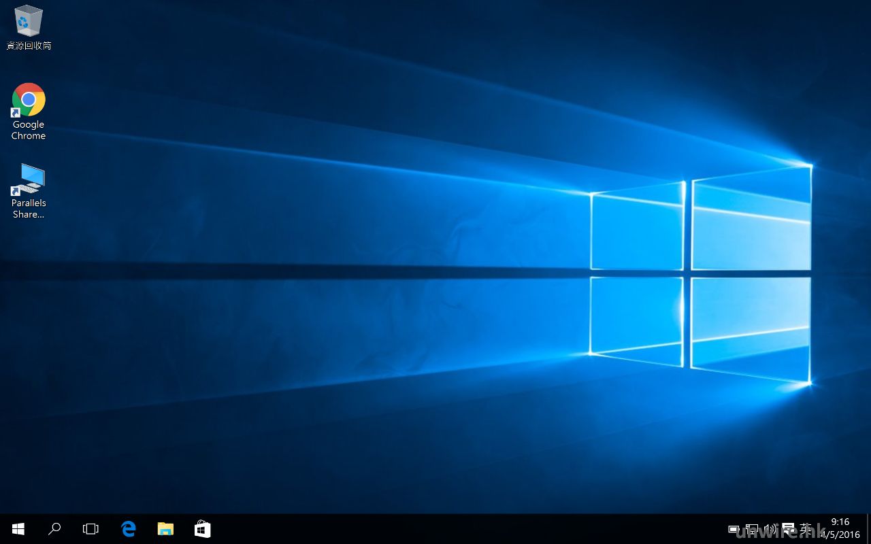Image resolution: width=871 pixels, height=544 pixels.
Task: Open network settings from the tray icon
Action: pos(752,529)
